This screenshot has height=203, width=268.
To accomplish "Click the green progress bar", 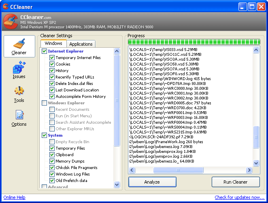I will point(194,42).
